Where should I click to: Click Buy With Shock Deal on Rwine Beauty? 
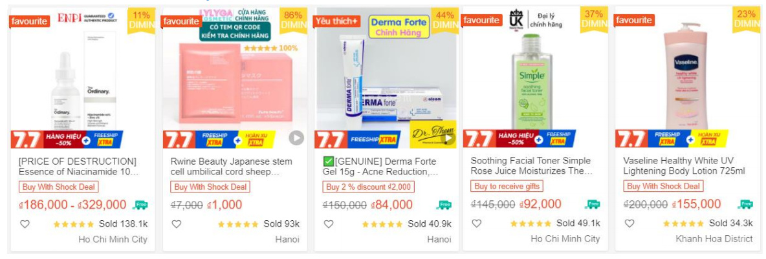click(210, 187)
